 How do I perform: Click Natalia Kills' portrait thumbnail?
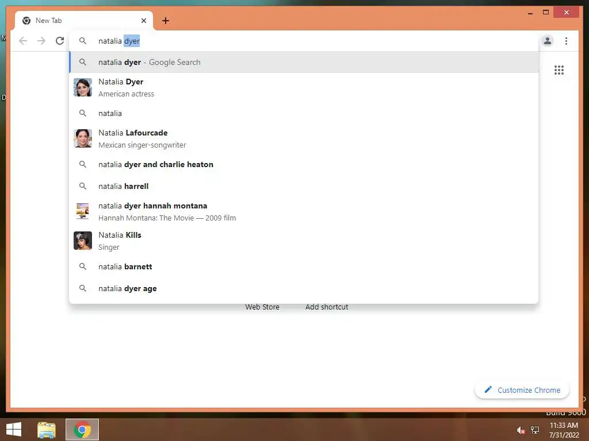tap(83, 241)
